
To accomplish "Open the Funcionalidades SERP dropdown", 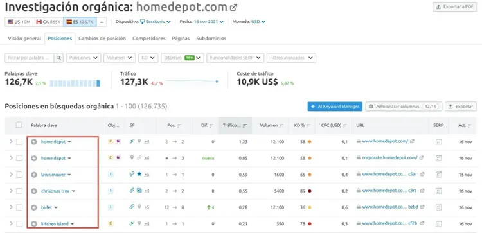I will click(235, 58).
